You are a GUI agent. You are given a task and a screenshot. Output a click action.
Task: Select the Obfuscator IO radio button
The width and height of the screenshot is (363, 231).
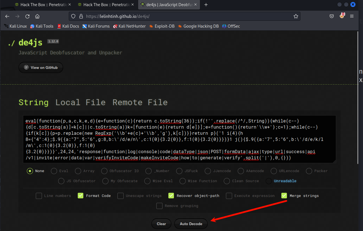[104, 171]
